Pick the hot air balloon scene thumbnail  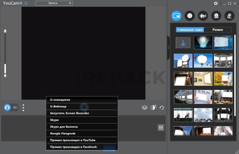pyautogui.click(x=203, y=60)
